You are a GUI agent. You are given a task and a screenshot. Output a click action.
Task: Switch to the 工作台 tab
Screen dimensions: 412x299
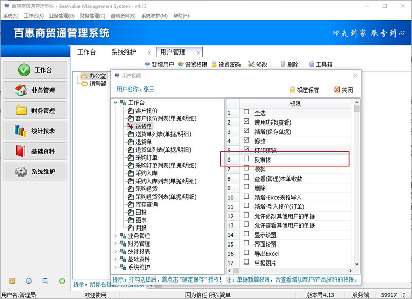(x=87, y=52)
